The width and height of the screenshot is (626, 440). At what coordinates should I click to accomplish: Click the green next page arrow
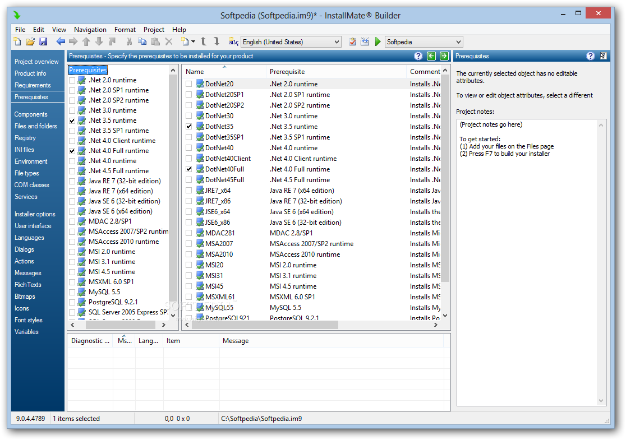(x=444, y=56)
